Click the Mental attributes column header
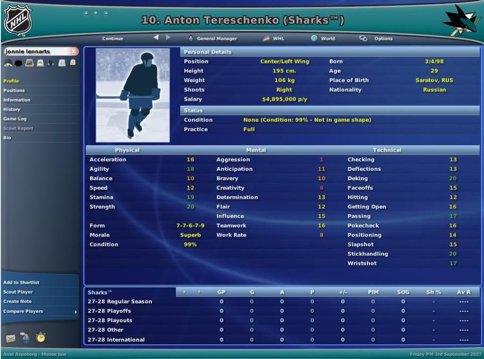 [256, 150]
